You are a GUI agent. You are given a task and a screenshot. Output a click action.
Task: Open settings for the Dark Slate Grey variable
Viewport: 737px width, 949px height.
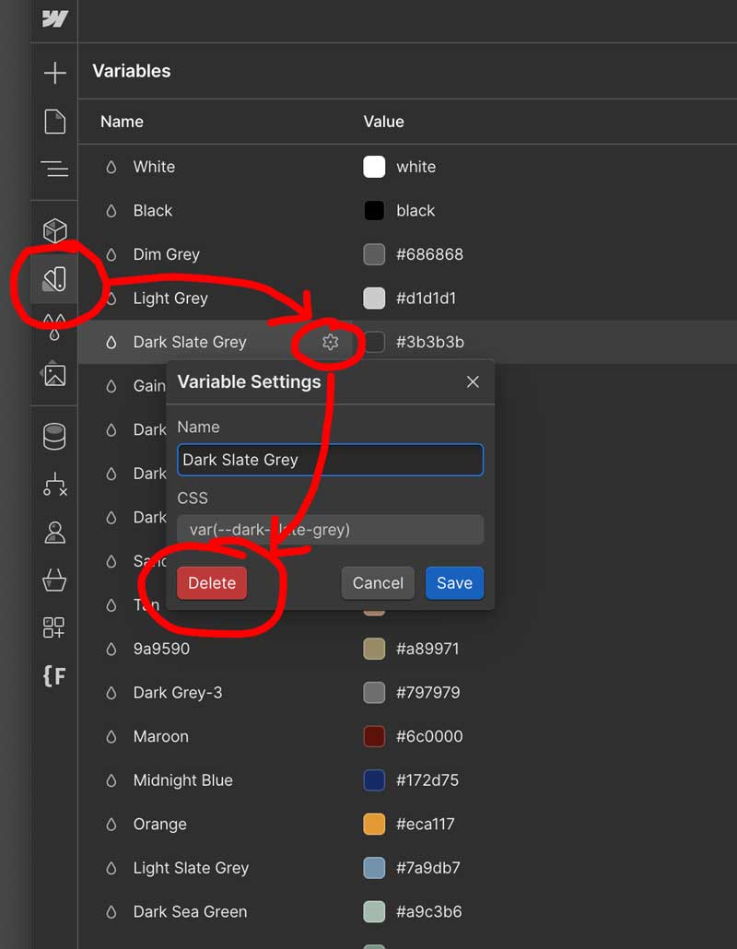point(328,342)
